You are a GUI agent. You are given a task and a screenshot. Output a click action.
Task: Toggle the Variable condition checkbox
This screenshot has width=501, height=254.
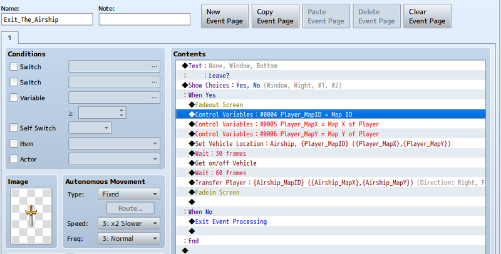14,98
